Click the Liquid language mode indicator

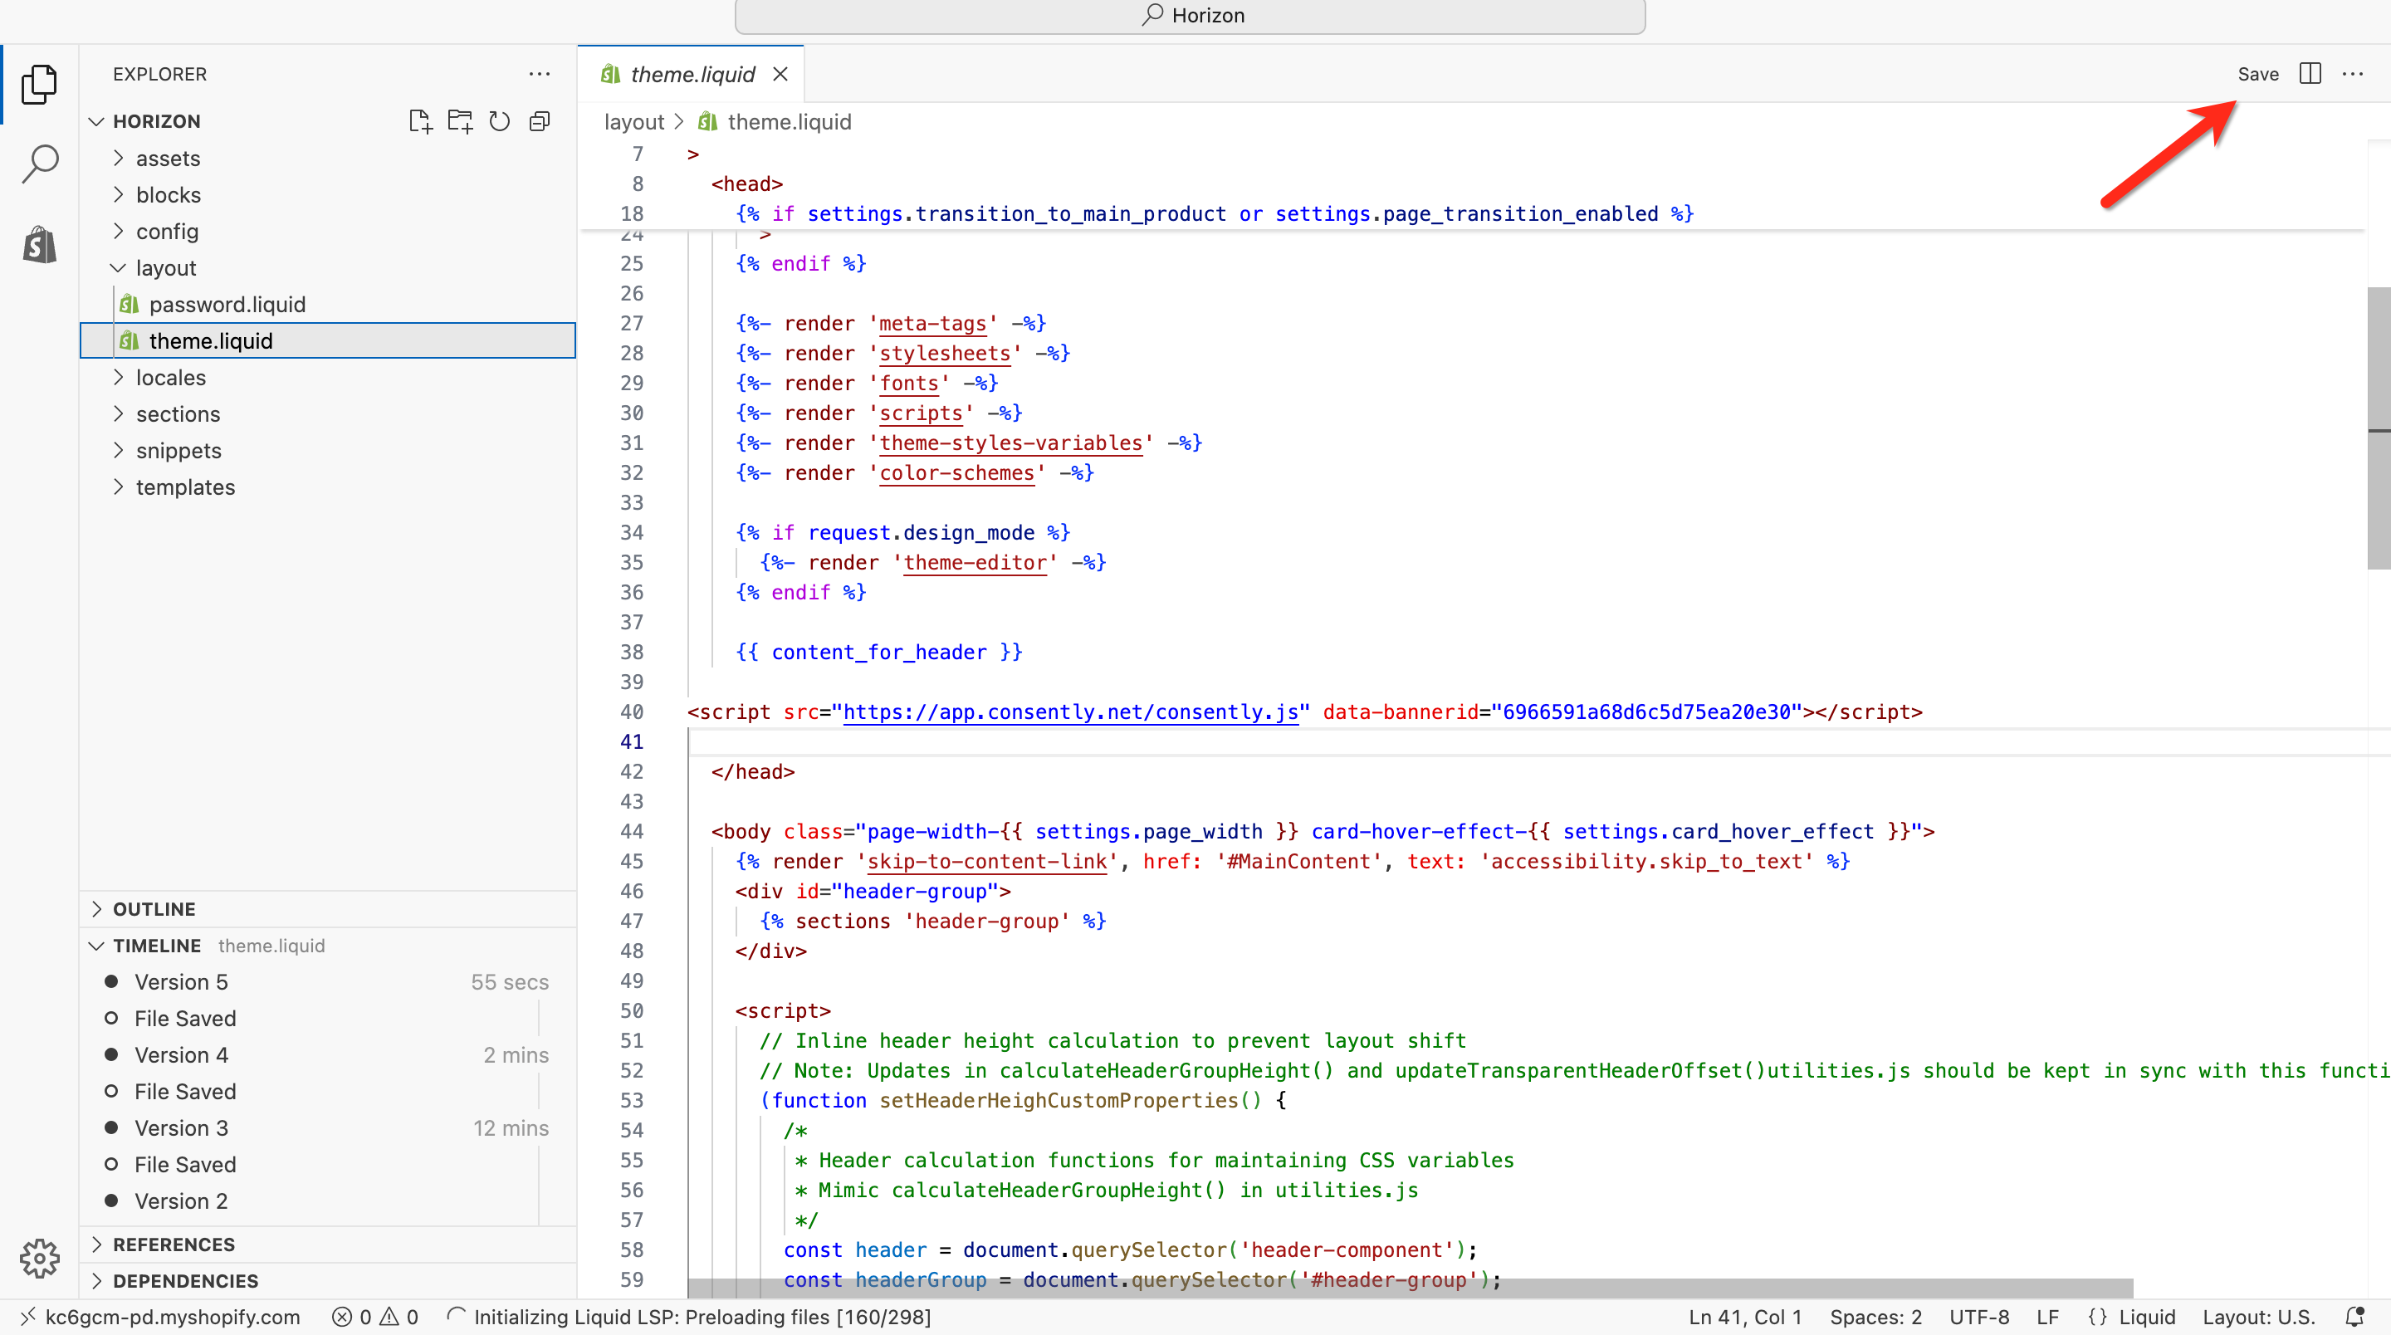click(x=2146, y=1317)
